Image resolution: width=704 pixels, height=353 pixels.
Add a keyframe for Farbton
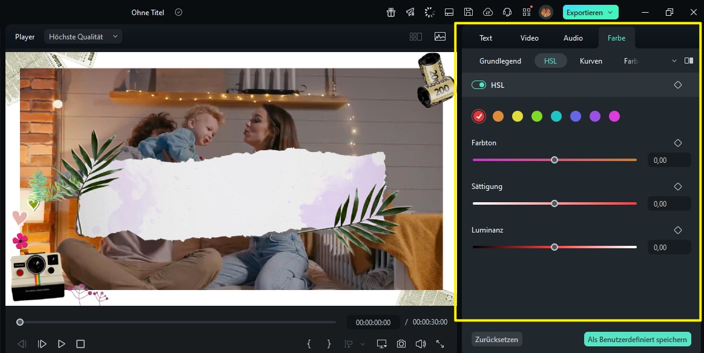[678, 143]
